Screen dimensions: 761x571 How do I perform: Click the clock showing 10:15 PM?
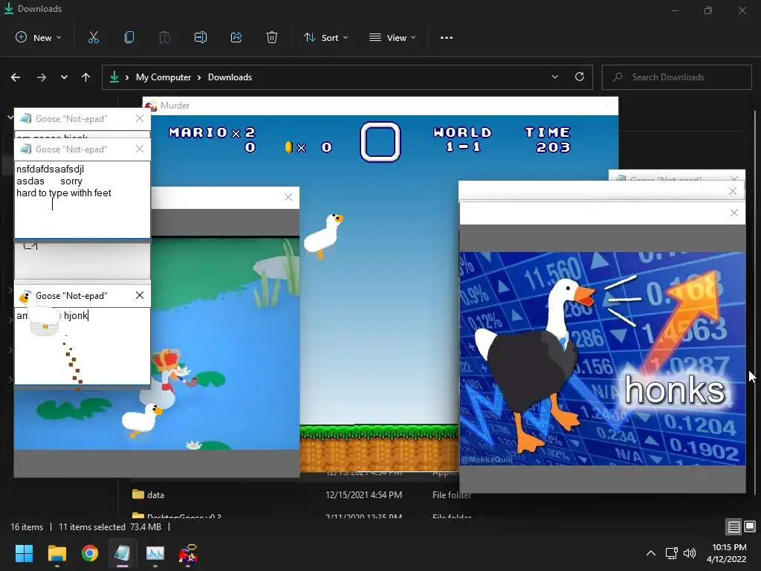click(729, 547)
